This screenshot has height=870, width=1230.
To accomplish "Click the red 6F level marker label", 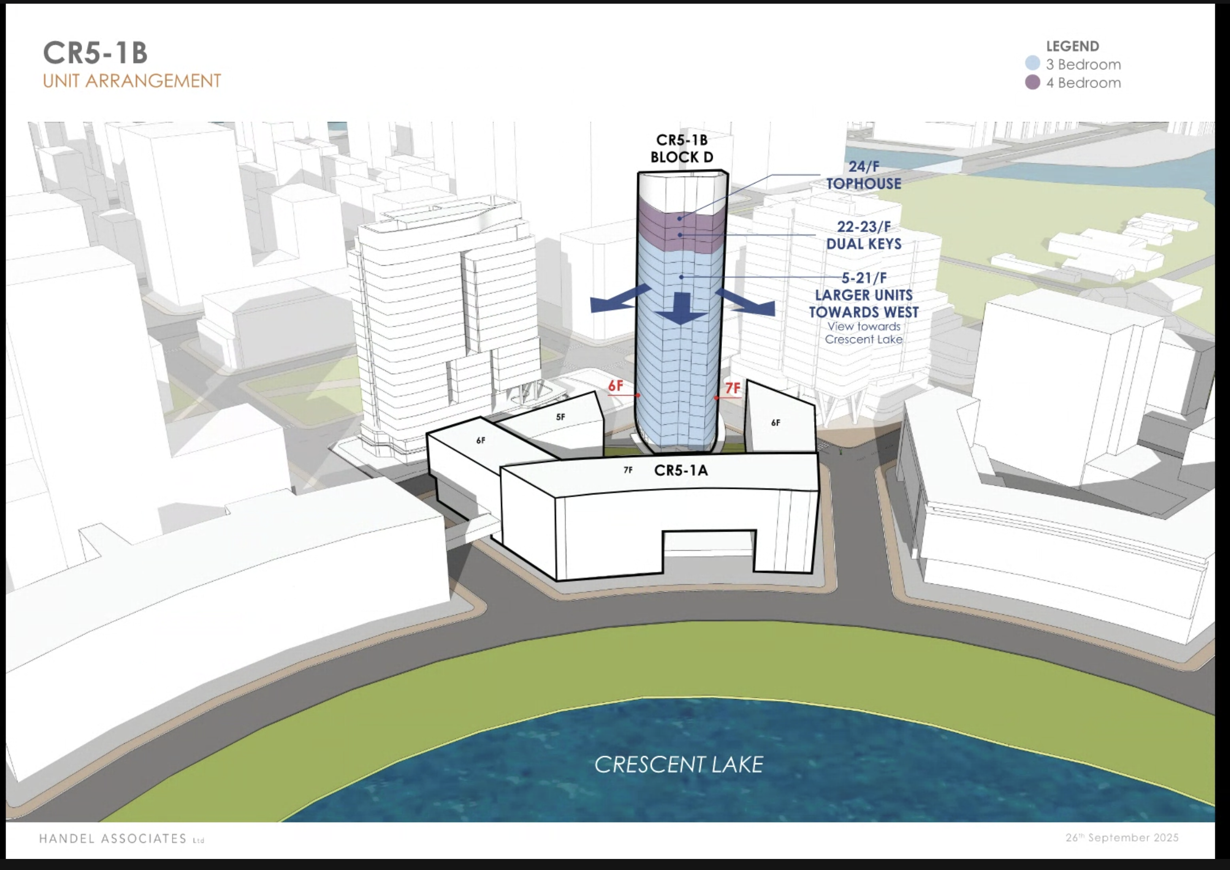I will tap(616, 386).
